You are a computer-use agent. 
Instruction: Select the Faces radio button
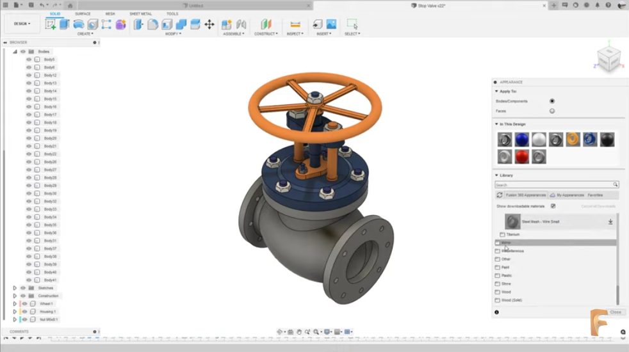(x=552, y=111)
